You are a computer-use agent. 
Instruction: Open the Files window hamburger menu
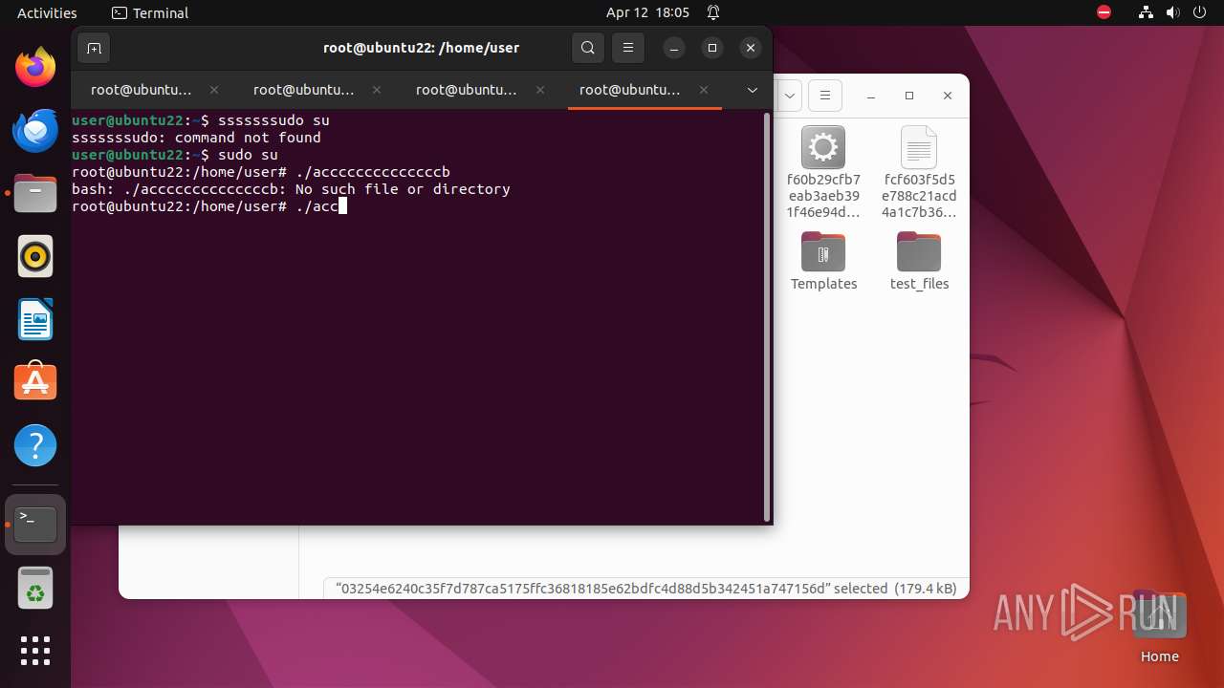click(825, 96)
